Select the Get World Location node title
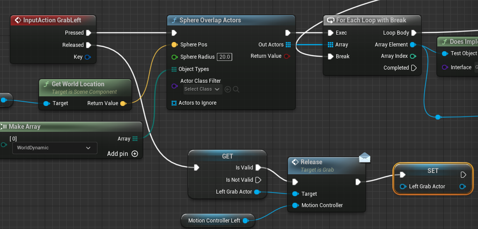Screen dimensions: 478x229 (78, 84)
